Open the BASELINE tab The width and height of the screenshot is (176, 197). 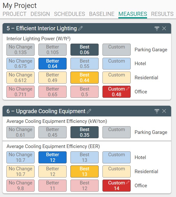point(102,14)
